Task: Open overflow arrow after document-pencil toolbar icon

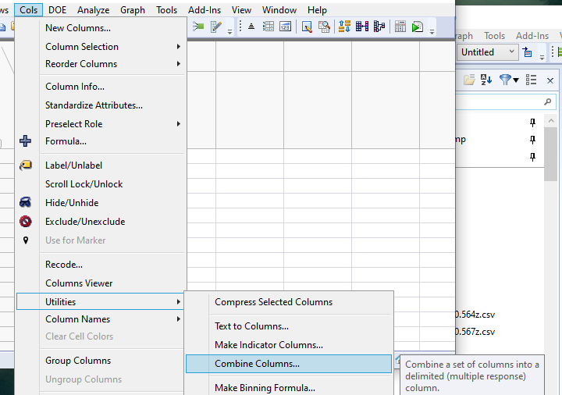Action: [x=229, y=31]
